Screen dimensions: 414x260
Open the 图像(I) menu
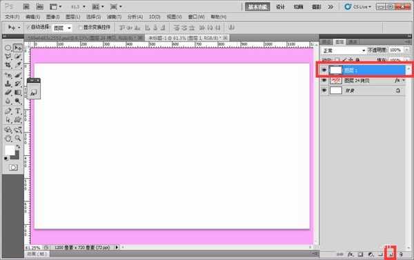tap(53, 17)
